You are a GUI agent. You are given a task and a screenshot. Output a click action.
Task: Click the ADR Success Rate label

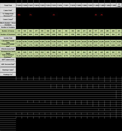(8, 64)
